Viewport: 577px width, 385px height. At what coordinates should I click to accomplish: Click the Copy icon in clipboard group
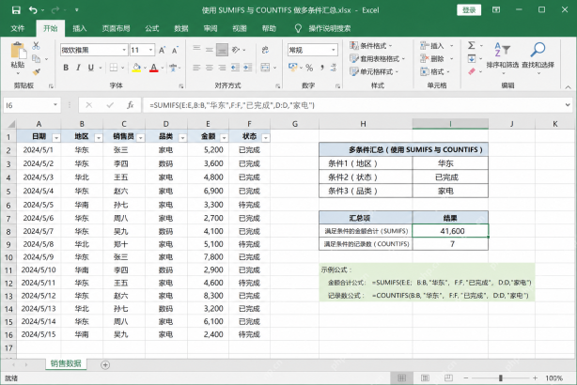coord(36,58)
